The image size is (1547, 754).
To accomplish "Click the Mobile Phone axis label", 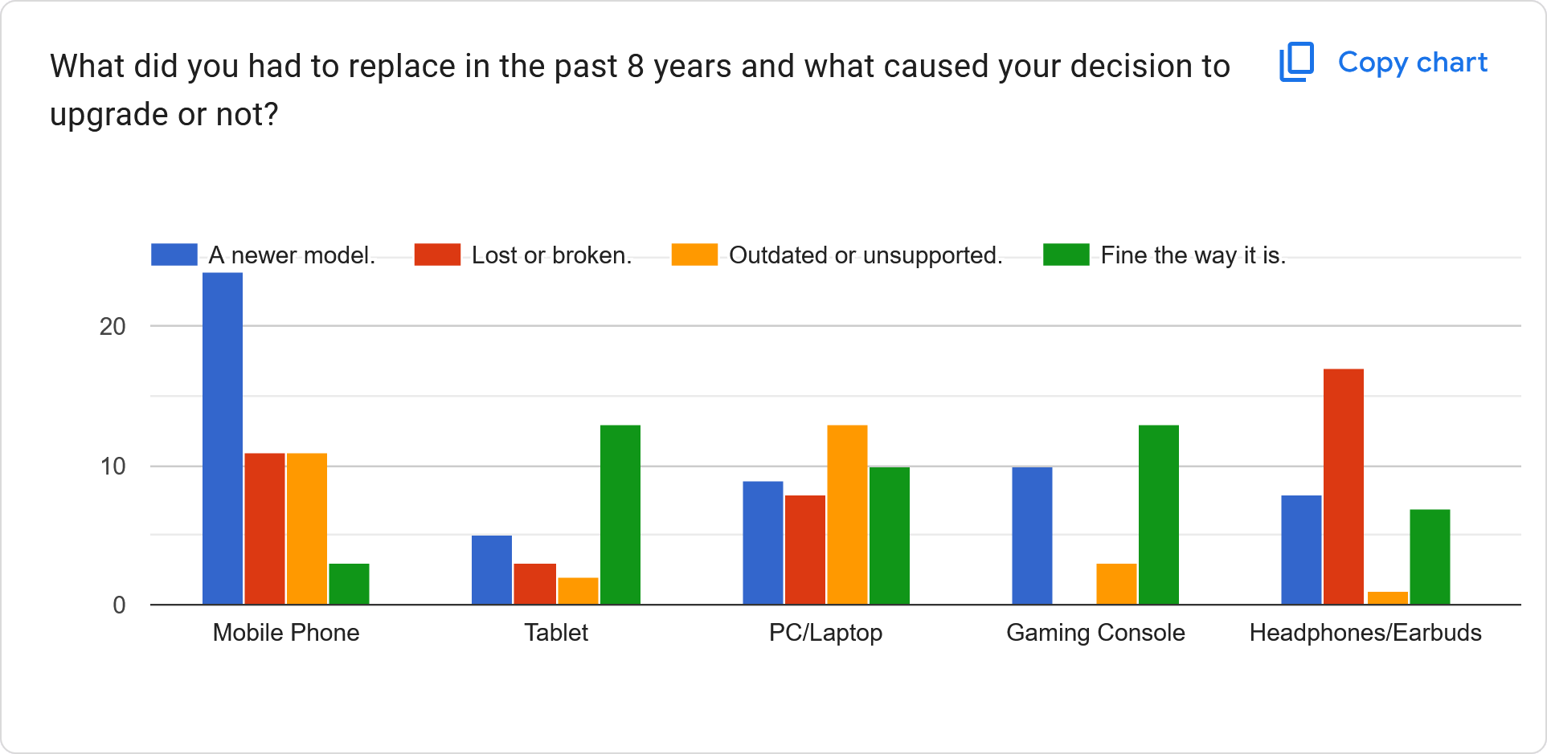I will click(285, 633).
